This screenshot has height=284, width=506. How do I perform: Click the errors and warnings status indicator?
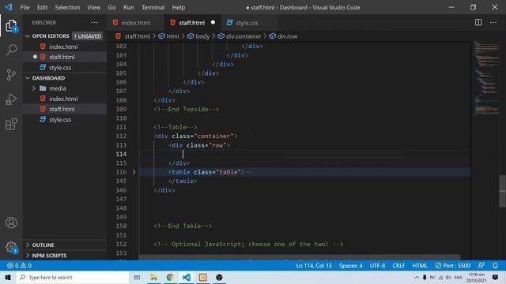[x=19, y=266]
